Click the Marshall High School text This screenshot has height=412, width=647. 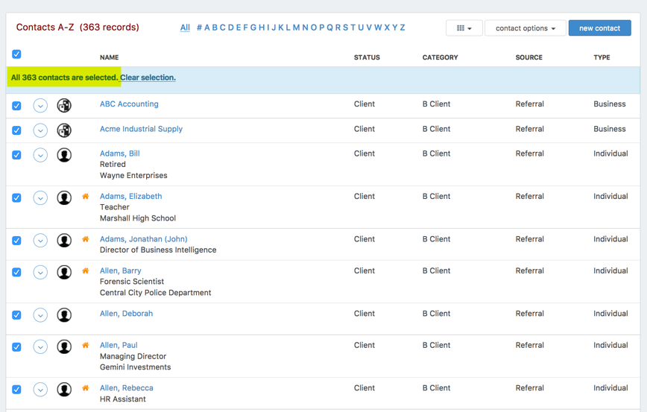point(138,218)
